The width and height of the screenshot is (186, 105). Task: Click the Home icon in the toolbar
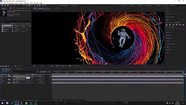pyautogui.click(x=2, y=6)
